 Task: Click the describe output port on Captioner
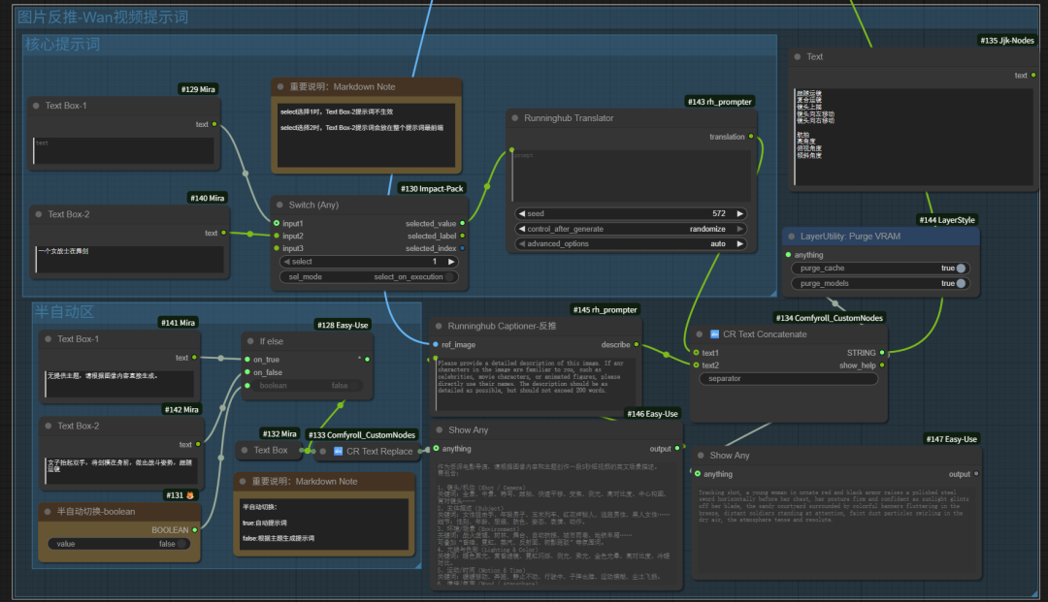(637, 344)
